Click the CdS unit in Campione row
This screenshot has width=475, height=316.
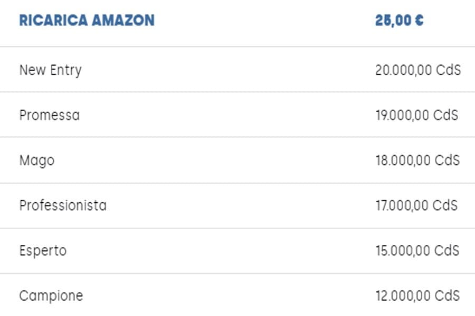coord(448,296)
